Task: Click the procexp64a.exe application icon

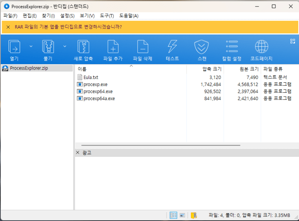Action: pos(80,98)
